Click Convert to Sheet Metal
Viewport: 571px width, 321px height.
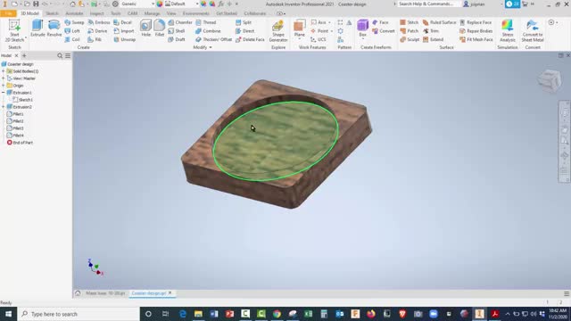[533, 30]
